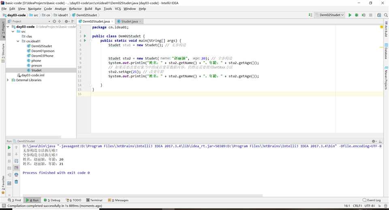Image resolution: width=389 pixels, height=210 pixels.
Task: Click the src breadcrumb in navigation bar
Action: tap(34, 15)
